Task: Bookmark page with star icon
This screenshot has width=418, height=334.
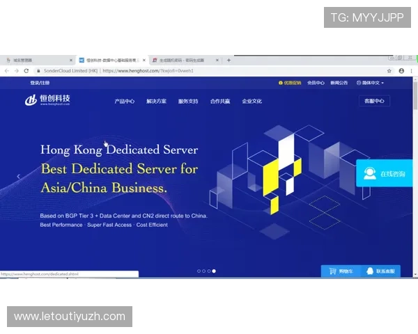Action: point(389,71)
